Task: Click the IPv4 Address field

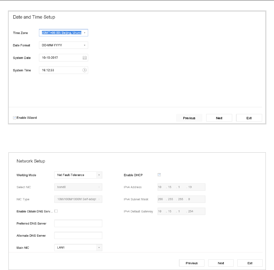Action: click(181, 187)
